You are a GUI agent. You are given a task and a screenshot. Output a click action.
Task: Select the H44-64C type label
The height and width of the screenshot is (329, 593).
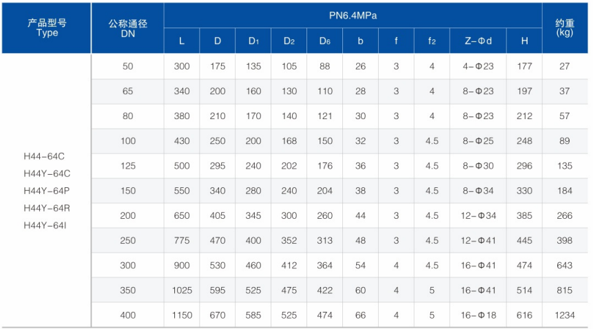44,156
